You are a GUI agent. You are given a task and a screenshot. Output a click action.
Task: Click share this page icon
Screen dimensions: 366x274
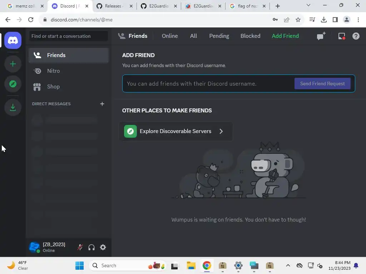pos(286,20)
